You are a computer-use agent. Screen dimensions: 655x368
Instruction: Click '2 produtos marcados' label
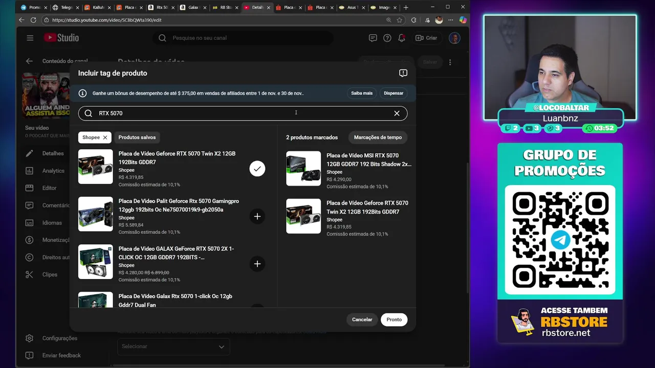coord(312,137)
